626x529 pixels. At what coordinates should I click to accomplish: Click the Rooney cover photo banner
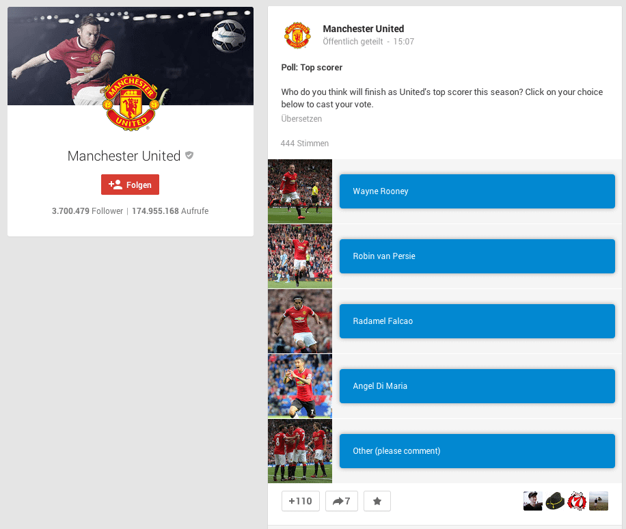pos(131,56)
